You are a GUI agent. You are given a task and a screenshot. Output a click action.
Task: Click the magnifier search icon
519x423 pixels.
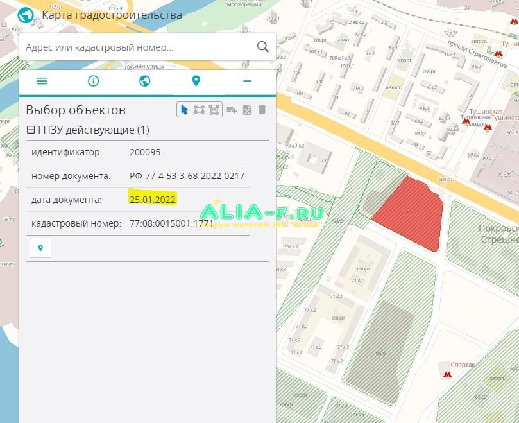pyautogui.click(x=262, y=47)
